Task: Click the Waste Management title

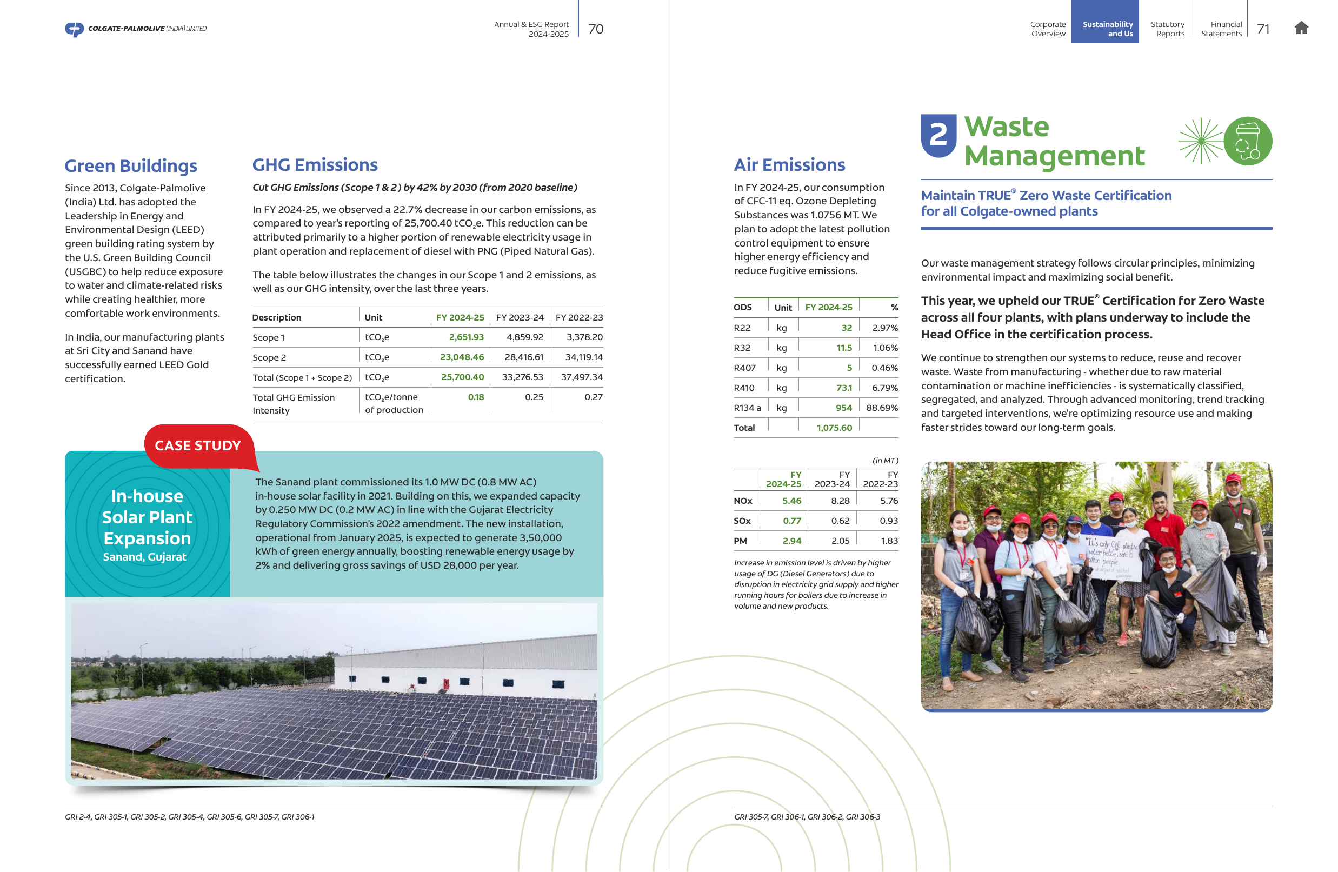Action: click(x=1054, y=141)
